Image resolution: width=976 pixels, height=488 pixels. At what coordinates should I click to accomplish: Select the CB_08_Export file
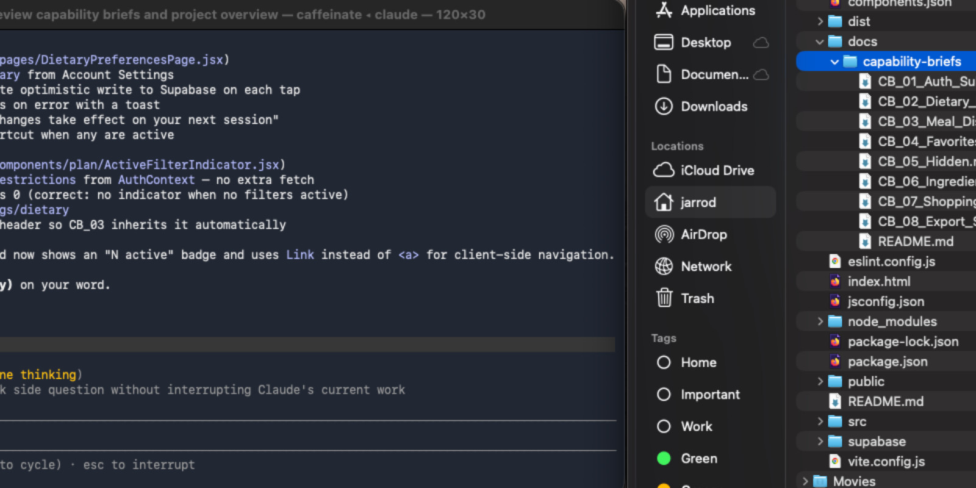917,221
